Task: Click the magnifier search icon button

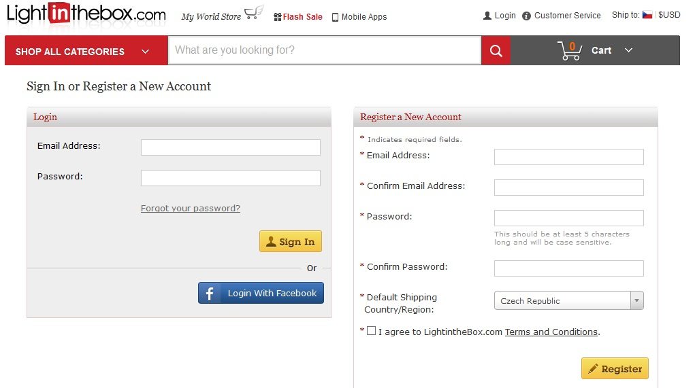Action: pyautogui.click(x=496, y=51)
